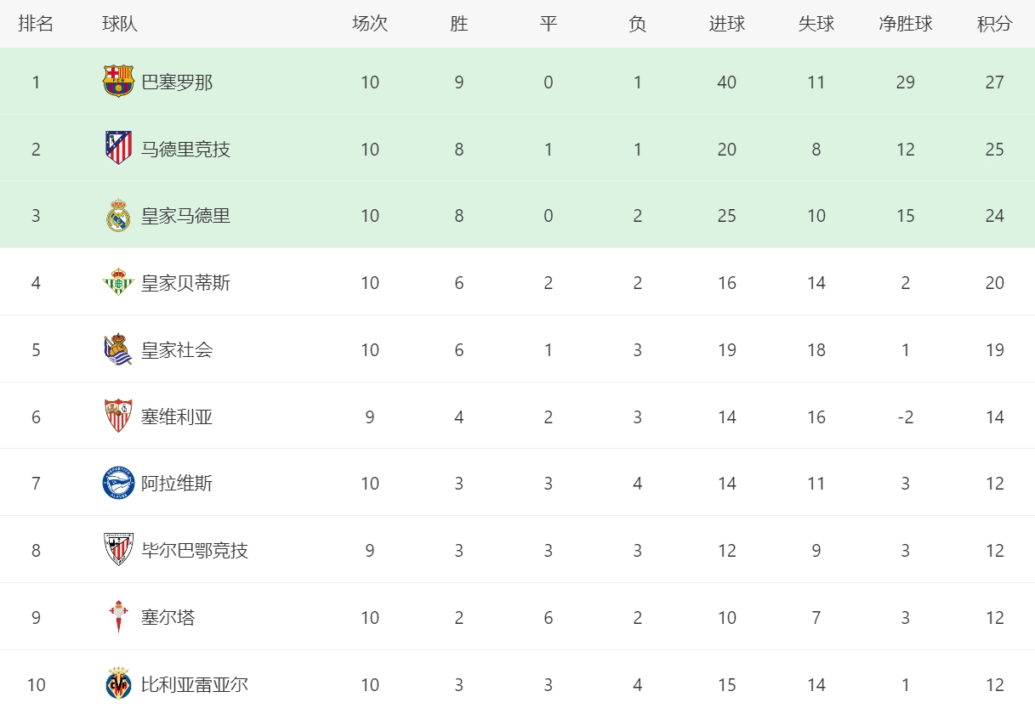Open the 马德里竞技 team link
The image size is (1035, 714).
tap(185, 149)
